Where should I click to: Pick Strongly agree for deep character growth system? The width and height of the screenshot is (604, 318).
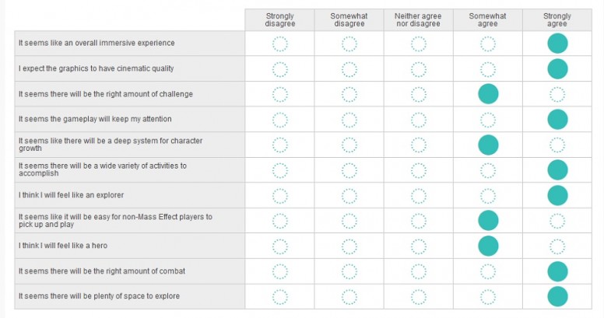pos(557,145)
